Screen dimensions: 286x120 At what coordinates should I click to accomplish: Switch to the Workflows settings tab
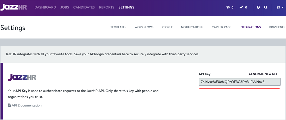(x=144, y=27)
